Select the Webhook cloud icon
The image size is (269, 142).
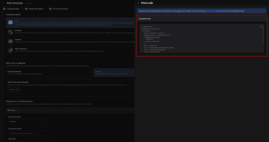click(x=11, y=41)
